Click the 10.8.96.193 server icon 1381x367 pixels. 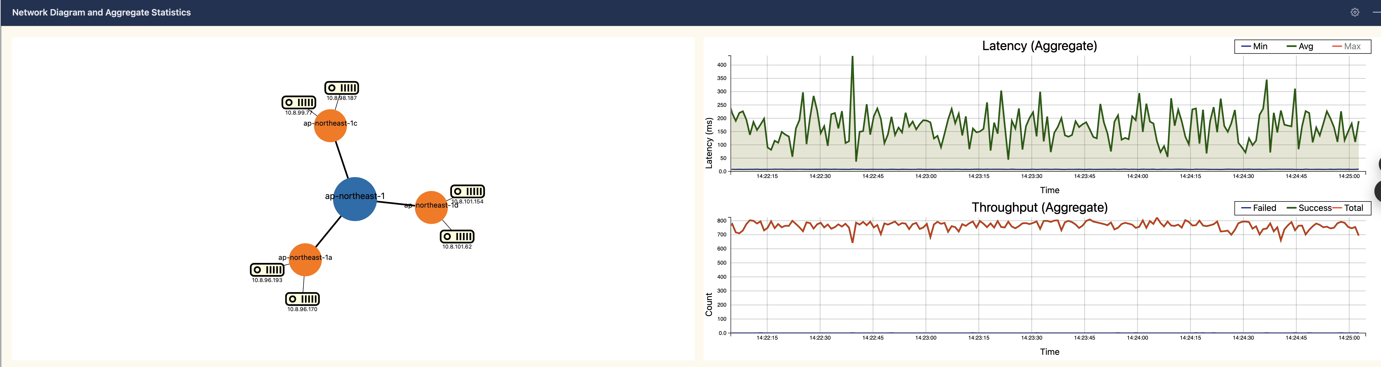[x=267, y=270]
